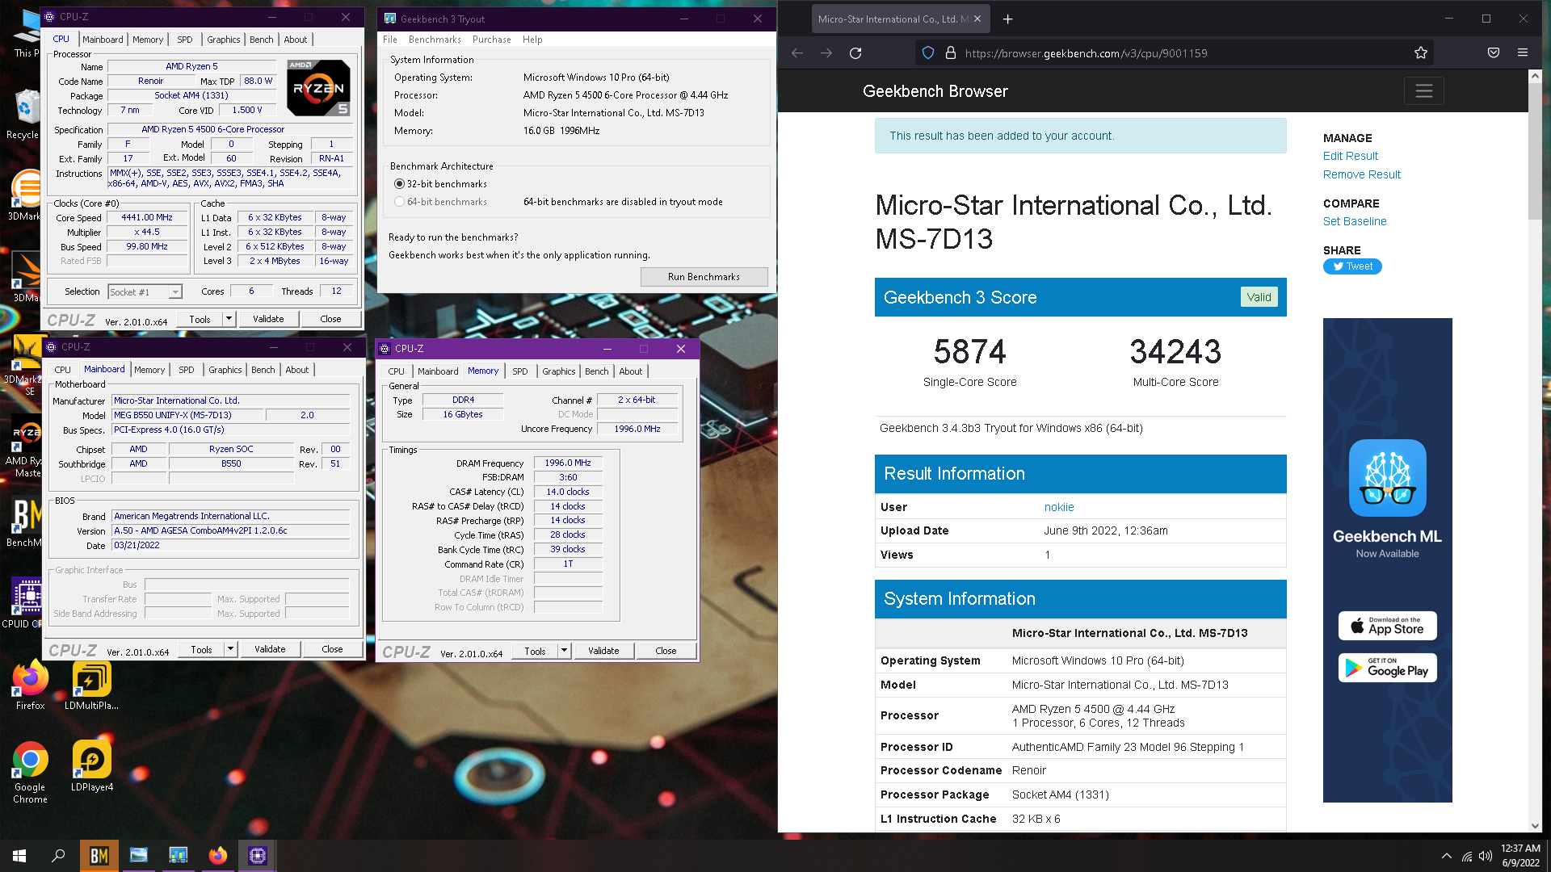Open LDMultiPlayer desktop shortcut

point(91,685)
